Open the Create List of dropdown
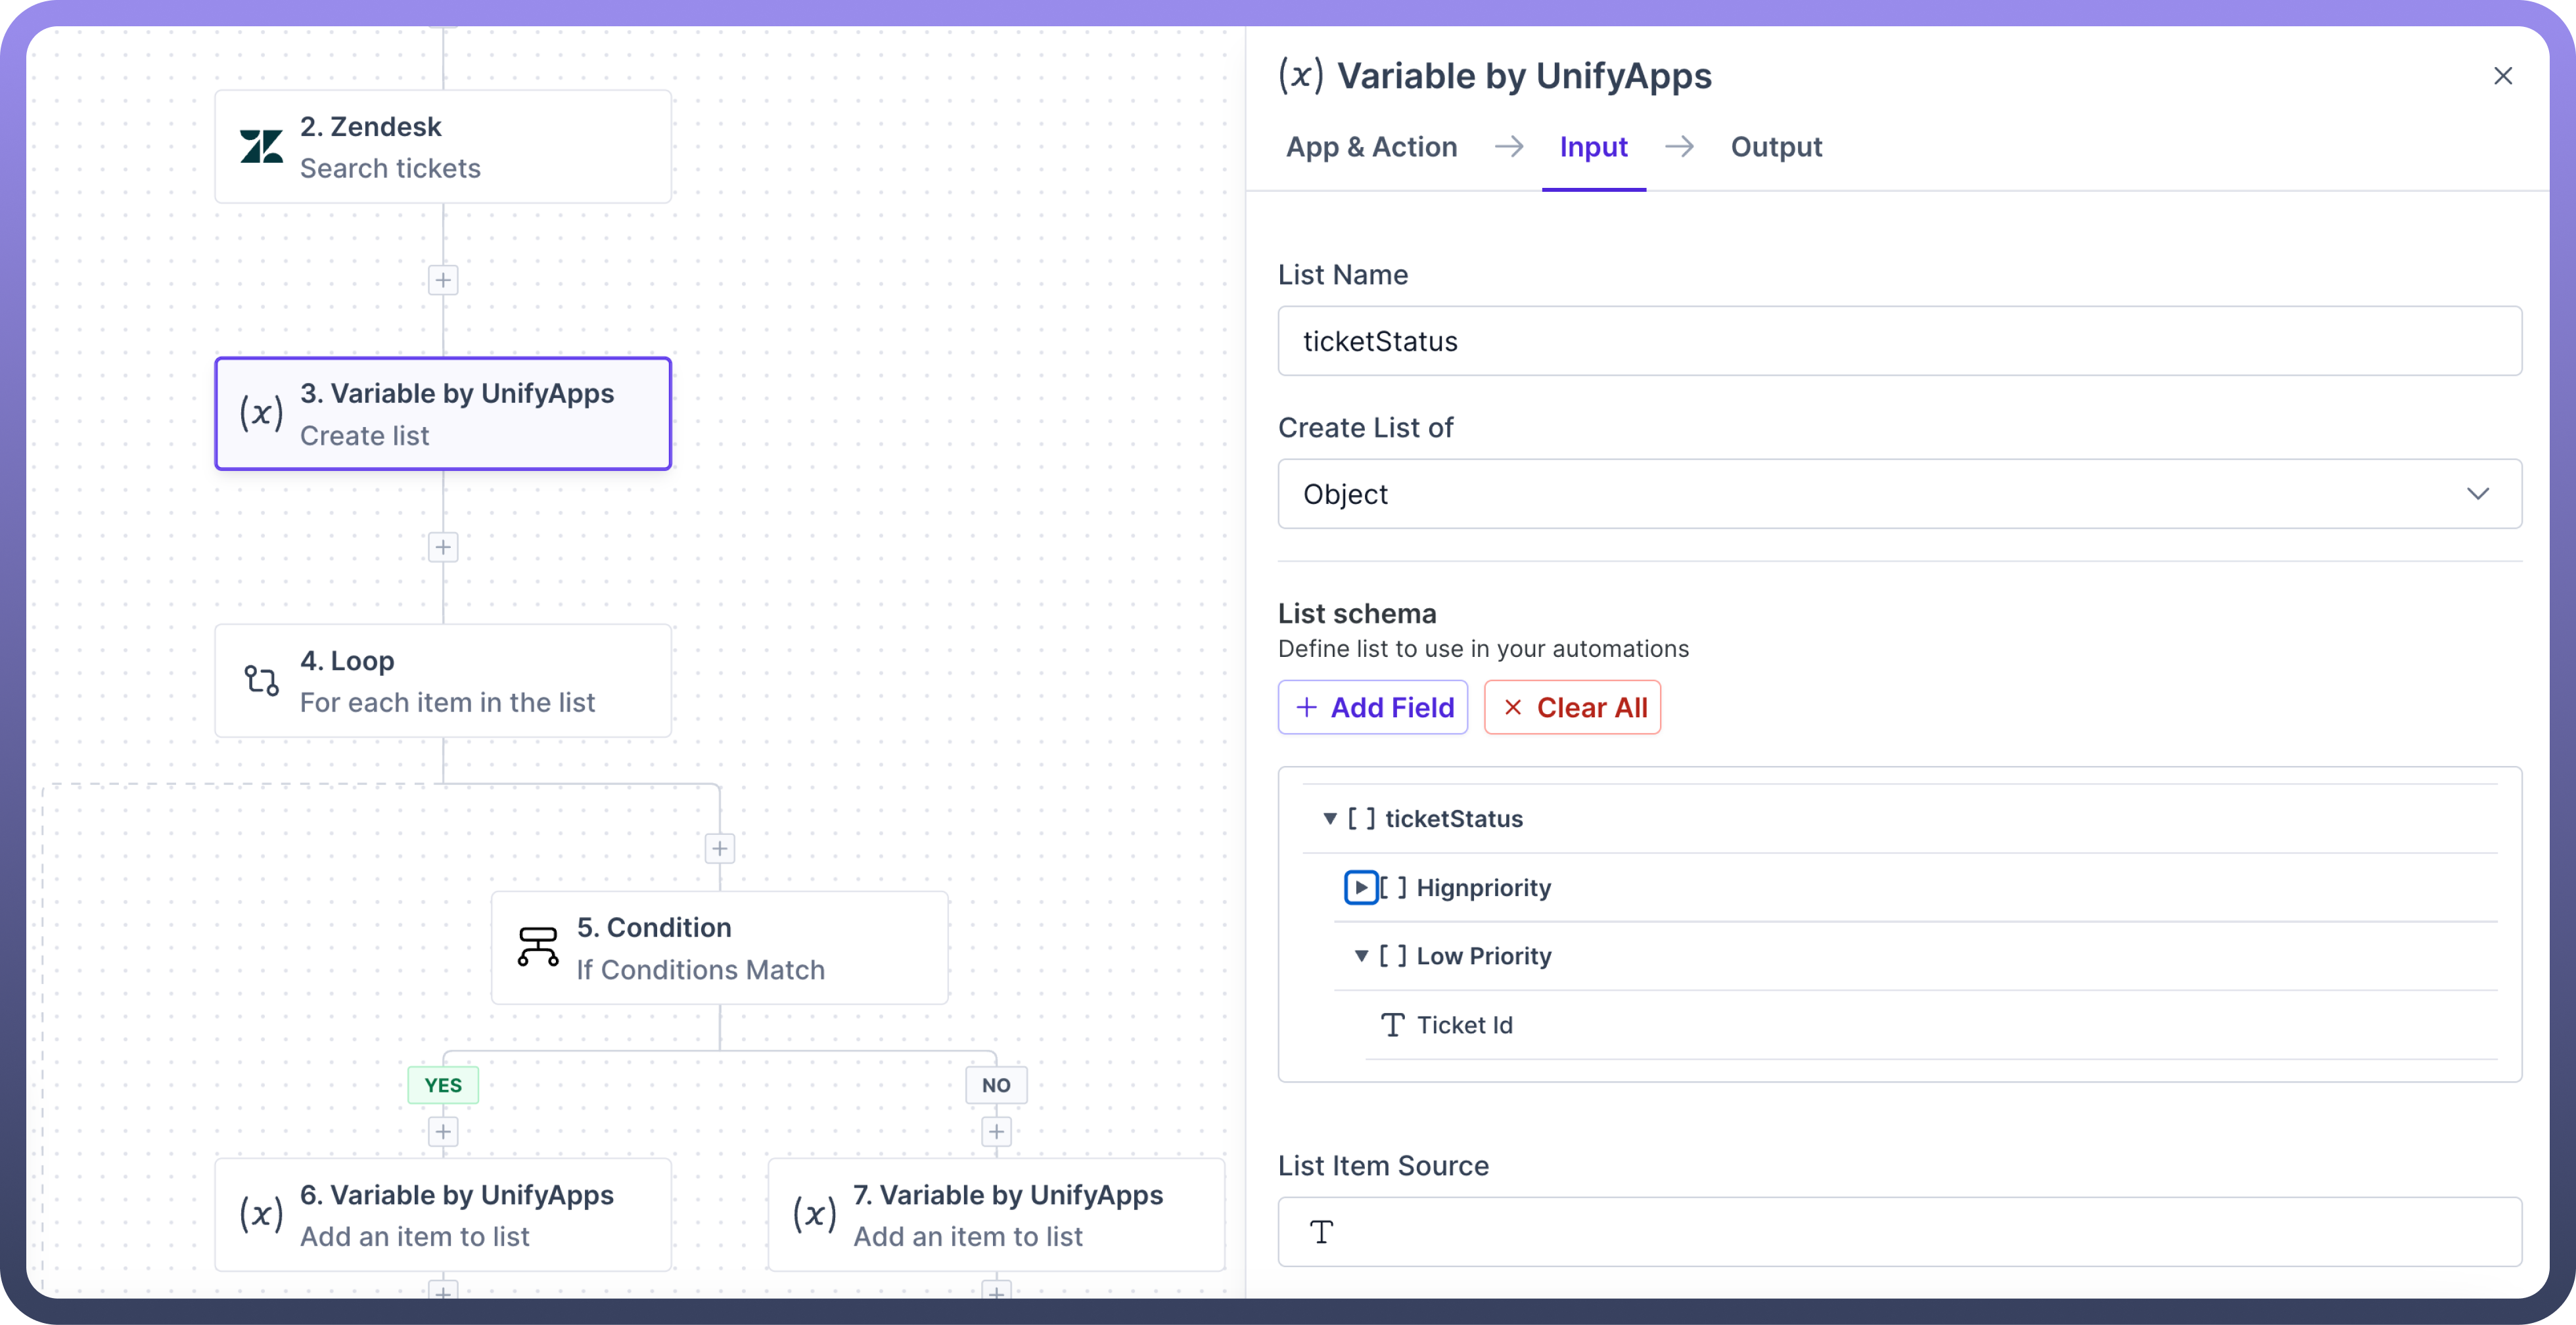 coord(1899,494)
